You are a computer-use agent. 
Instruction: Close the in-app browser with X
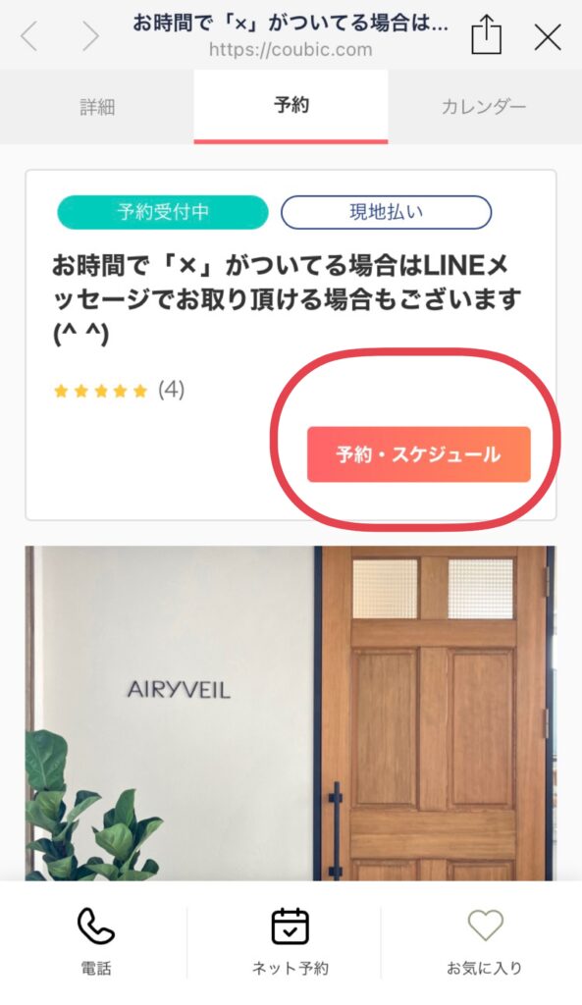(x=548, y=37)
